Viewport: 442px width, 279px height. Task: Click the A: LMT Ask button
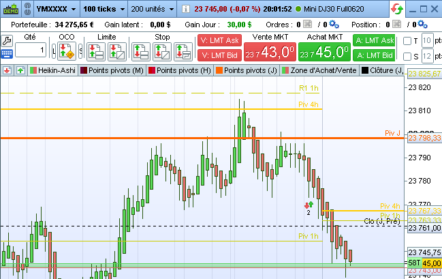375,40
